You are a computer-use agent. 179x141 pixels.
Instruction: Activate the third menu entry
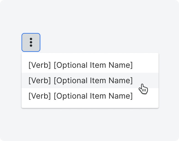(90, 96)
